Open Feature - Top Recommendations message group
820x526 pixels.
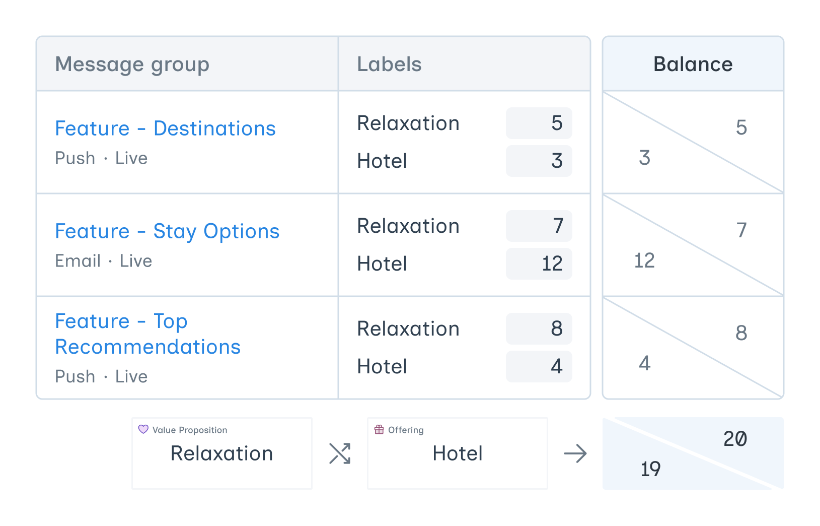click(x=147, y=334)
